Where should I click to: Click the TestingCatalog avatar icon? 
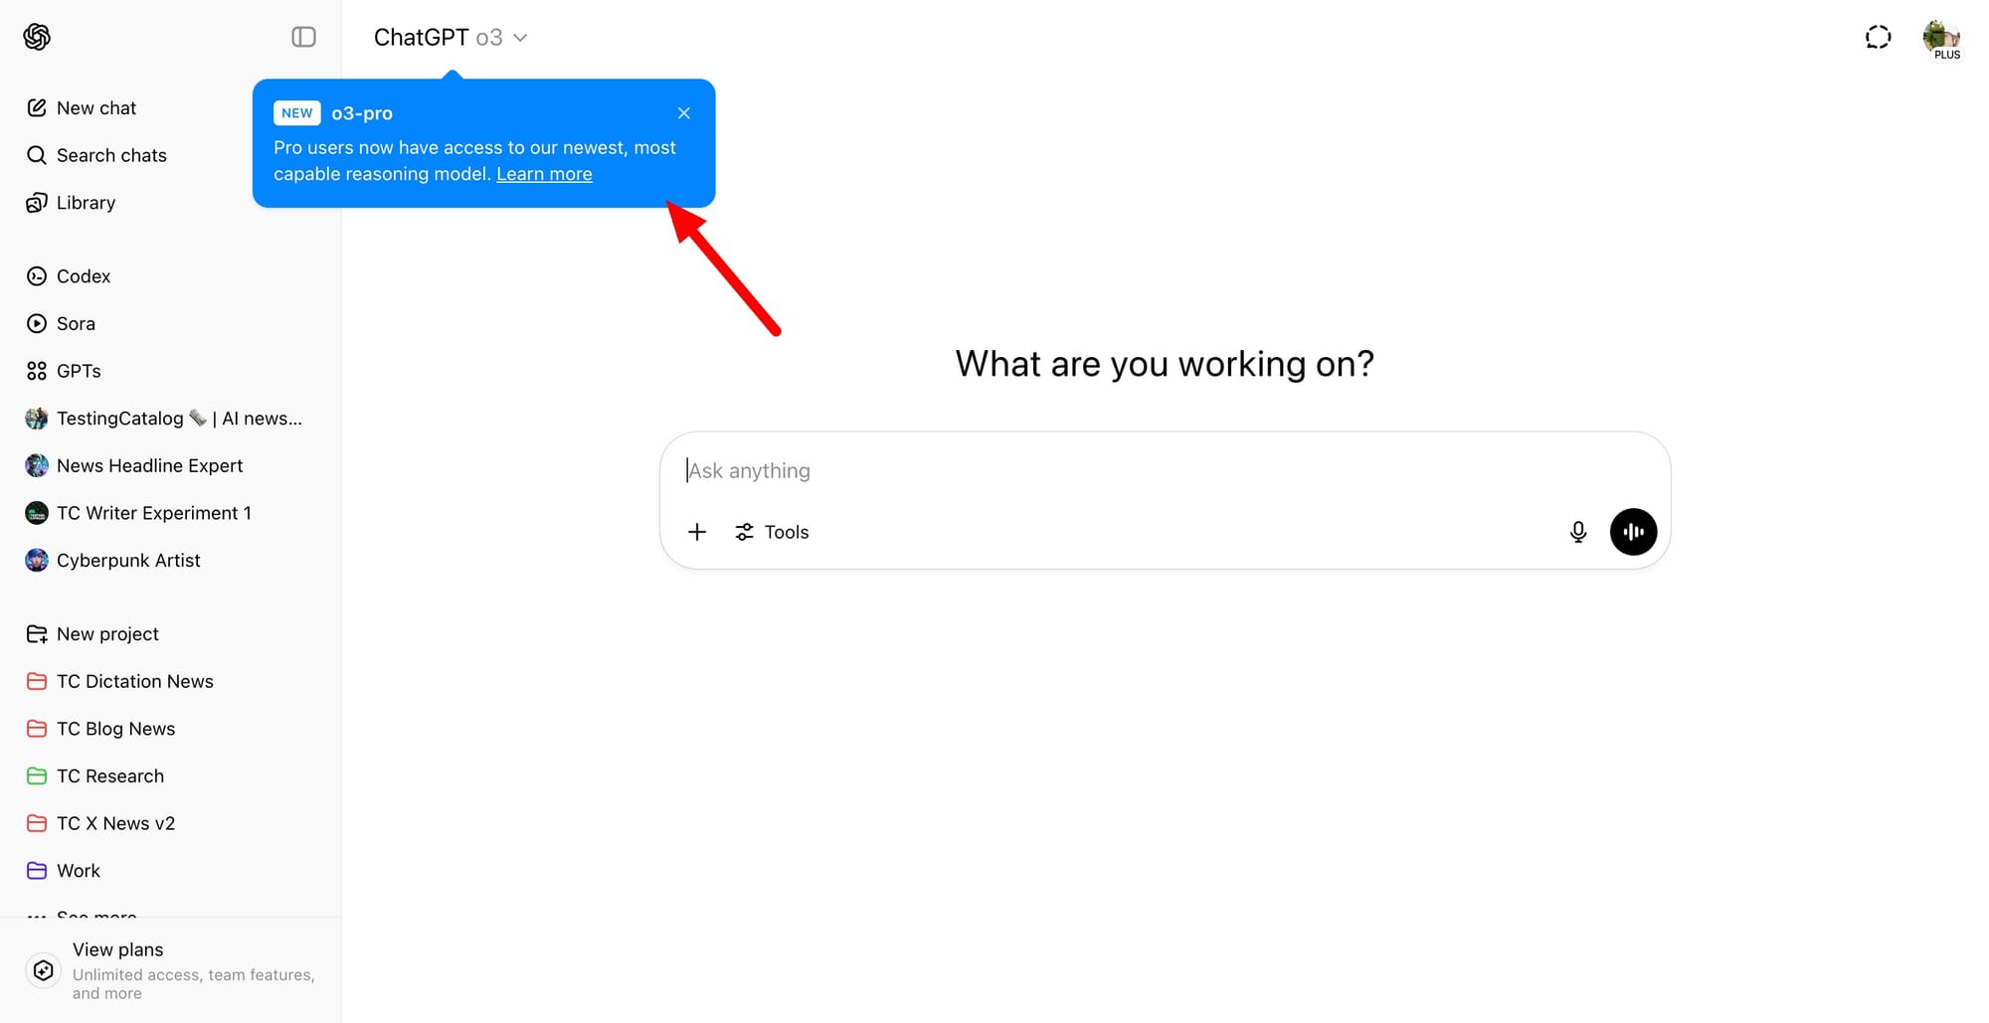coord(37,419)
